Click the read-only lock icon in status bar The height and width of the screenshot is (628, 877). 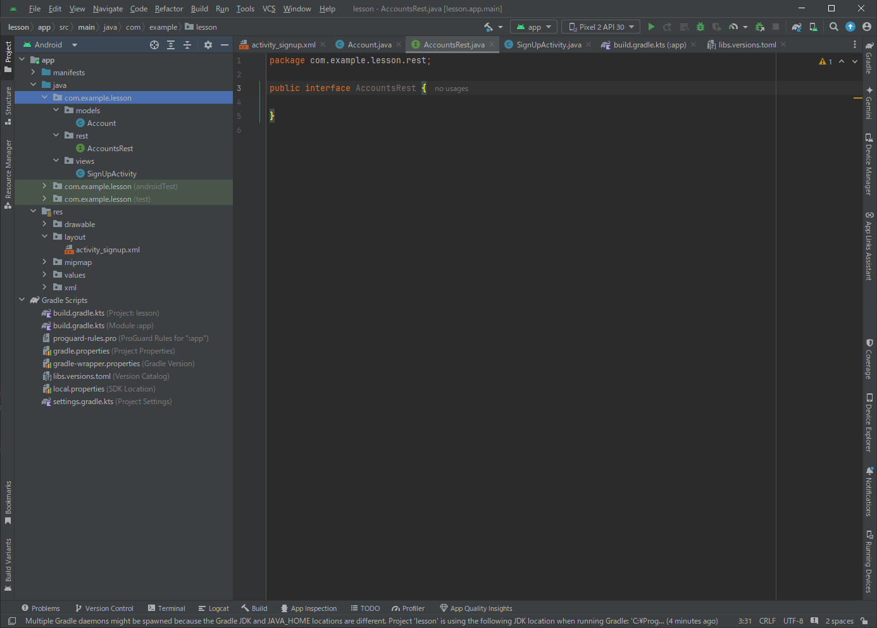(x=864, y=621)
